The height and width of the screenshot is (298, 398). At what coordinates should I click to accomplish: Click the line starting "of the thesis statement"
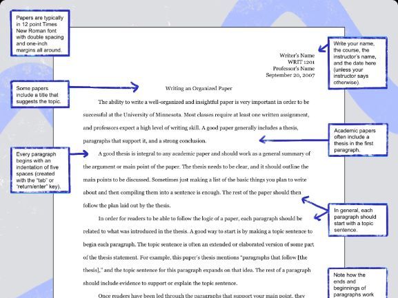[x=195, y=257]
